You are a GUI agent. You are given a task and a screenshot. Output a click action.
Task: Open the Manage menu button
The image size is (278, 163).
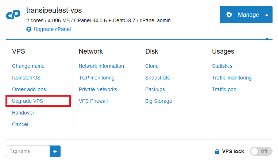point(246,15)
